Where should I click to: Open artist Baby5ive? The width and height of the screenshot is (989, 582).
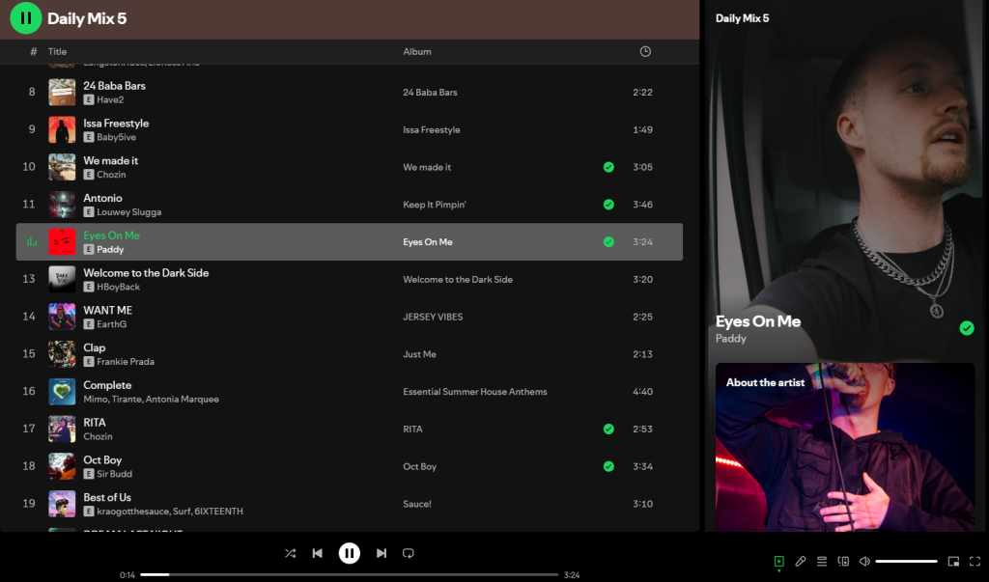tap(116, 137)
